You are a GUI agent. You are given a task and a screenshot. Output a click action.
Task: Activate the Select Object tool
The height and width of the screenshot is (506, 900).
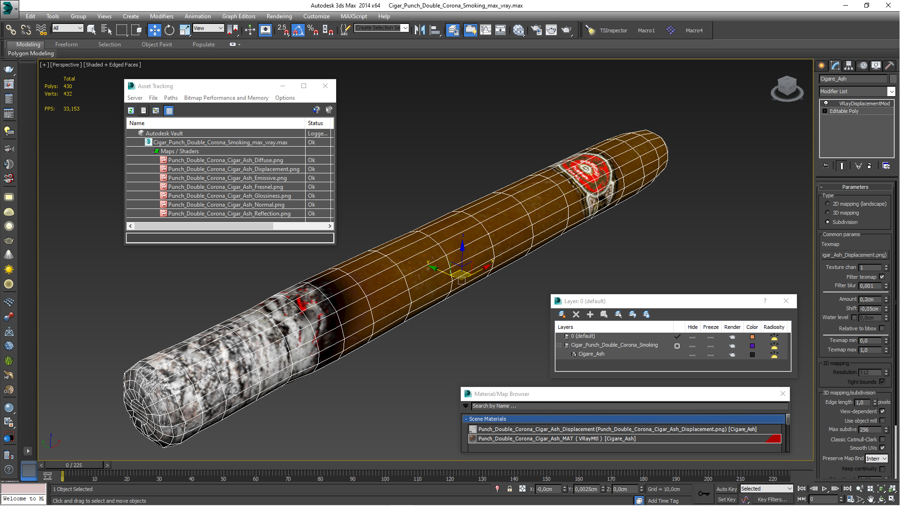point(91,30)
